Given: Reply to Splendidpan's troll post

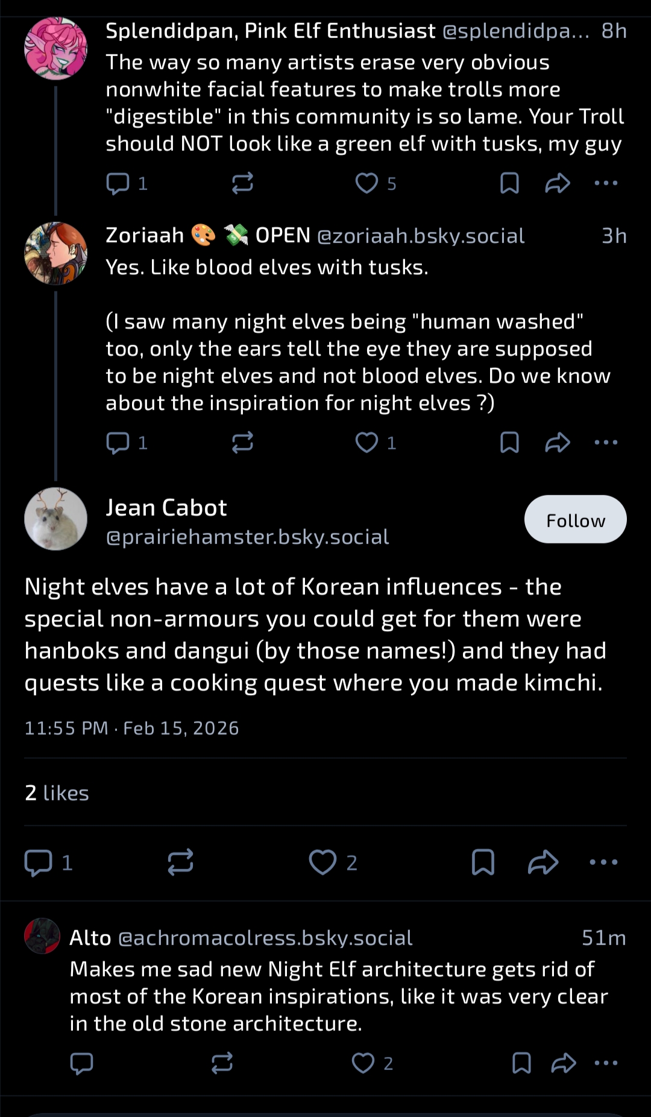Looking at the screenshot, I should pos(118,183).
